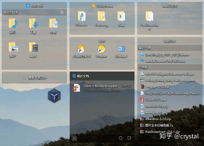Open MediaCreationTool1809.exe file name
This screenshot has width=204, height=146.
(x=165, y=61)
